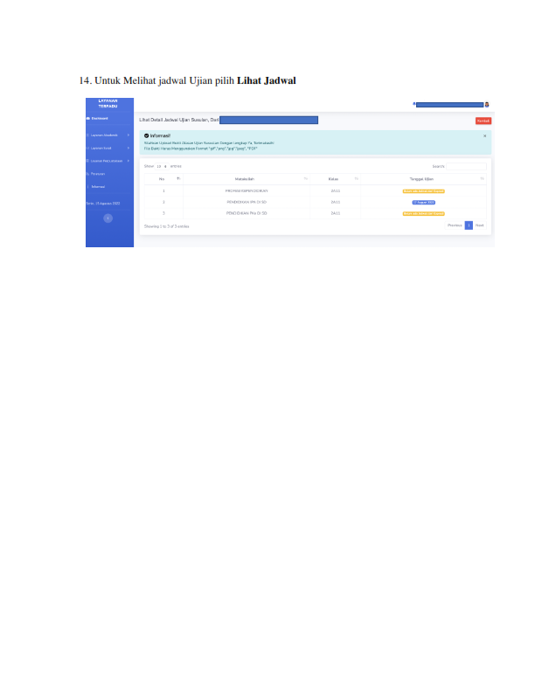This screenshot has height=692, width=535.
Task: Click the user avatar in the top bar
Action: tap(487, 105)
